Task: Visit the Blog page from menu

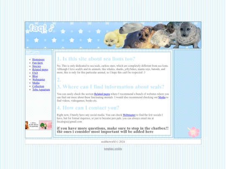Action: [35, 76]
